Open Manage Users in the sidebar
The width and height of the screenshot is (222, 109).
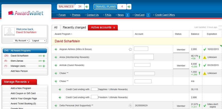coord(18,66)
